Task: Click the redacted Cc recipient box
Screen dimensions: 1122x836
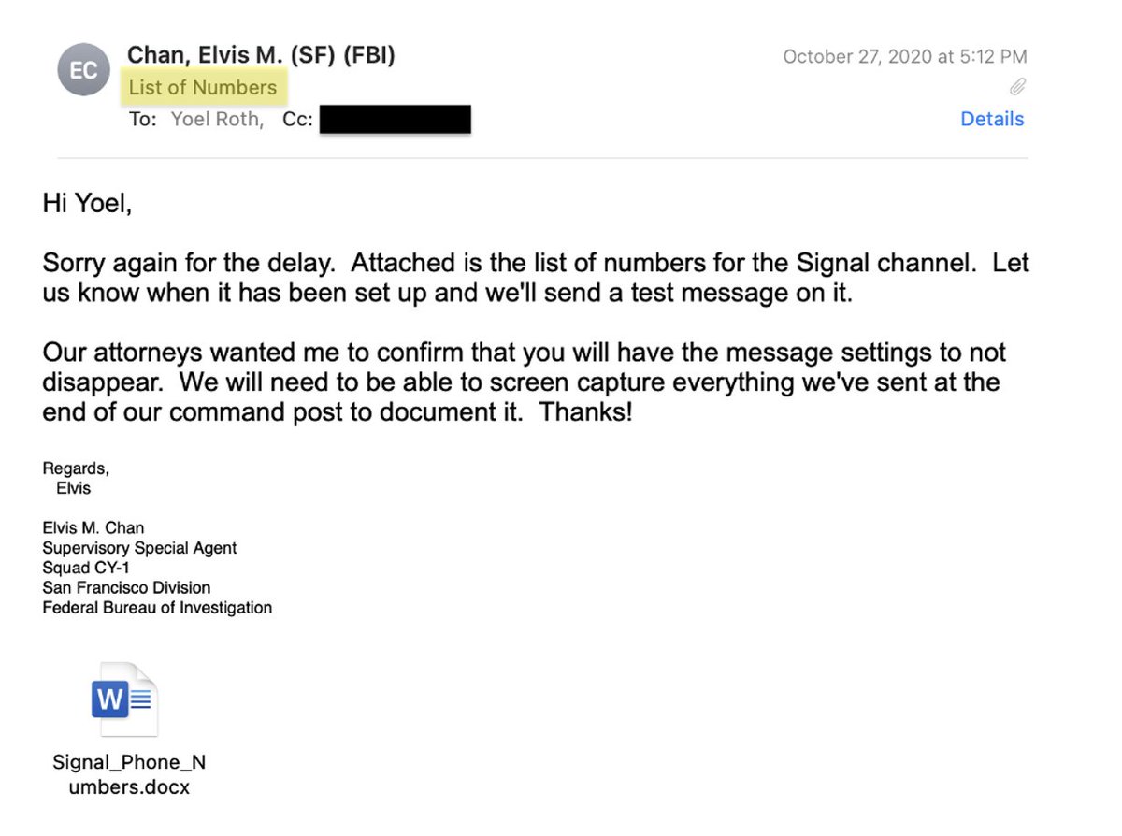Action: (395, 120)
